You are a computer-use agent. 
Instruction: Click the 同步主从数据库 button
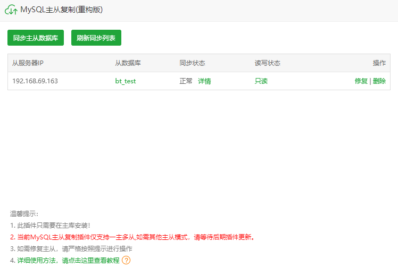[36, 38]
